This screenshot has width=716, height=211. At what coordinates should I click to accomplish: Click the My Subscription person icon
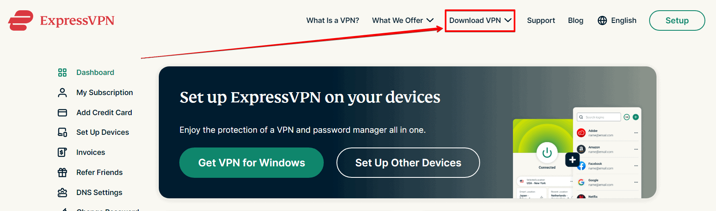(x=62, y=93)
